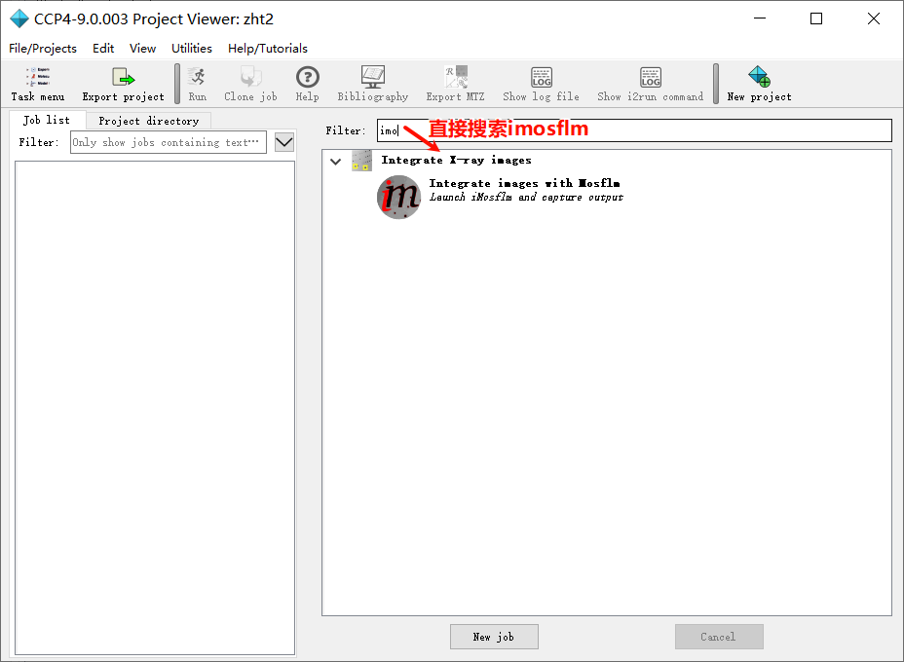Close the CCP4 Project Viewer window
The height and width of the screenshot is (662, 904).
874,19
